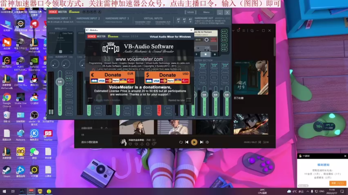This screenshot has height=195, width=348.
Task: Mute the master B2 bus
Action: point(225,83)
